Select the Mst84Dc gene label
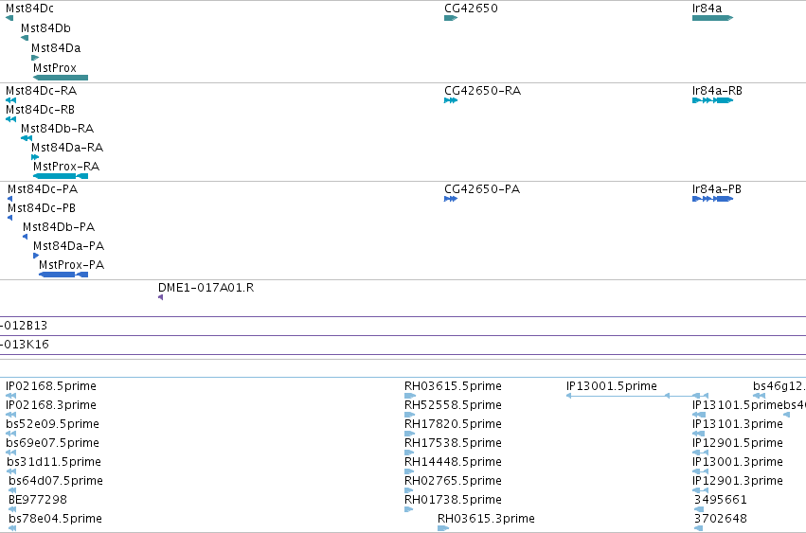 pos(29,9)
